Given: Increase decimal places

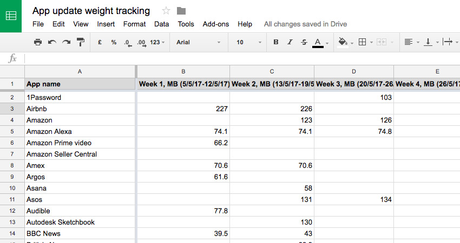Looking at the screenshot, I should click(x=142, y=43).
